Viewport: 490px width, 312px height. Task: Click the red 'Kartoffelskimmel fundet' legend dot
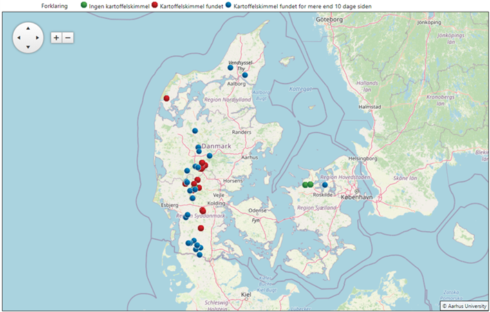click(x=154, y=5)
